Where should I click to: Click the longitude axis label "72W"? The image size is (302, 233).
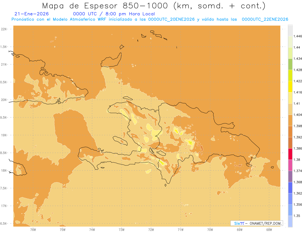point(151,230)
